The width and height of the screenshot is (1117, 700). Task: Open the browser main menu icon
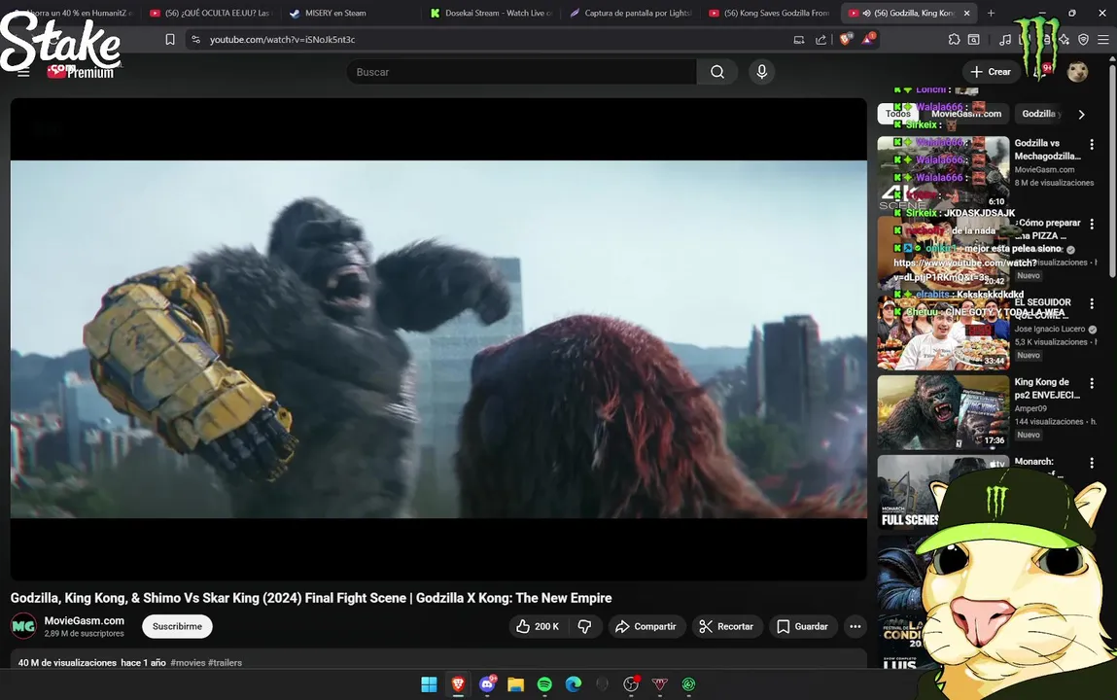coord(1102,40)
